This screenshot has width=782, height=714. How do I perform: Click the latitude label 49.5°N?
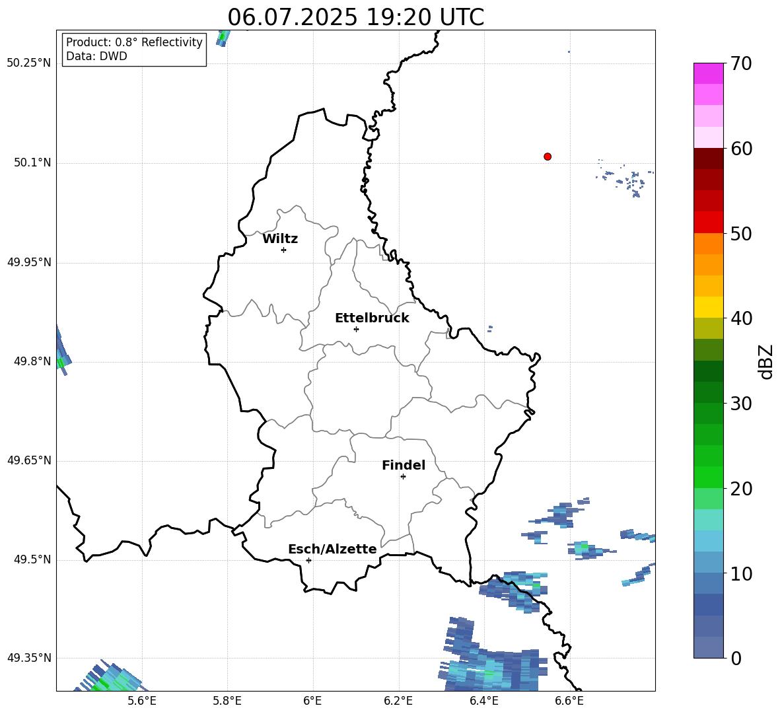click(x=32, y=559)
